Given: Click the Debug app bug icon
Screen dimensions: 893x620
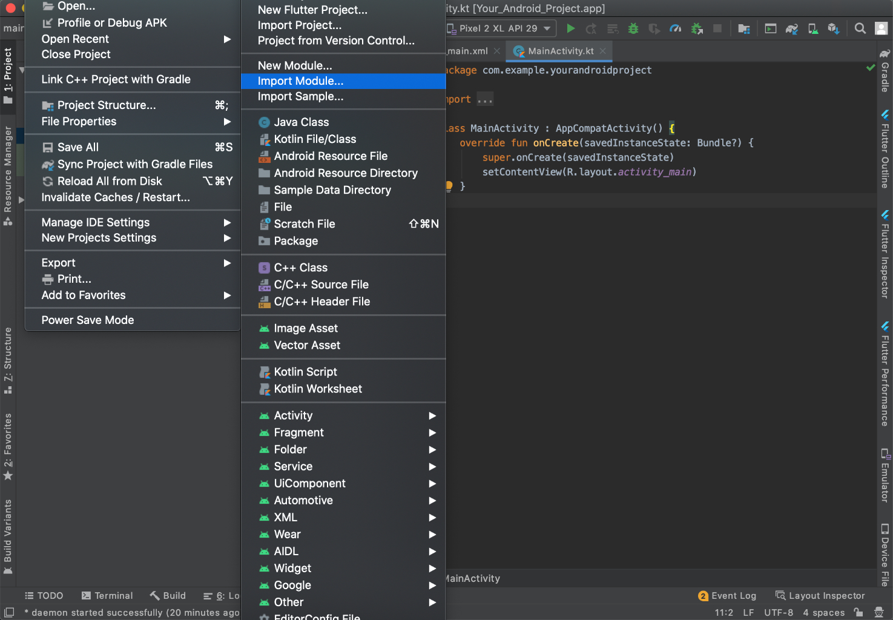Looking at the screenshot, I should pos(633,28).
